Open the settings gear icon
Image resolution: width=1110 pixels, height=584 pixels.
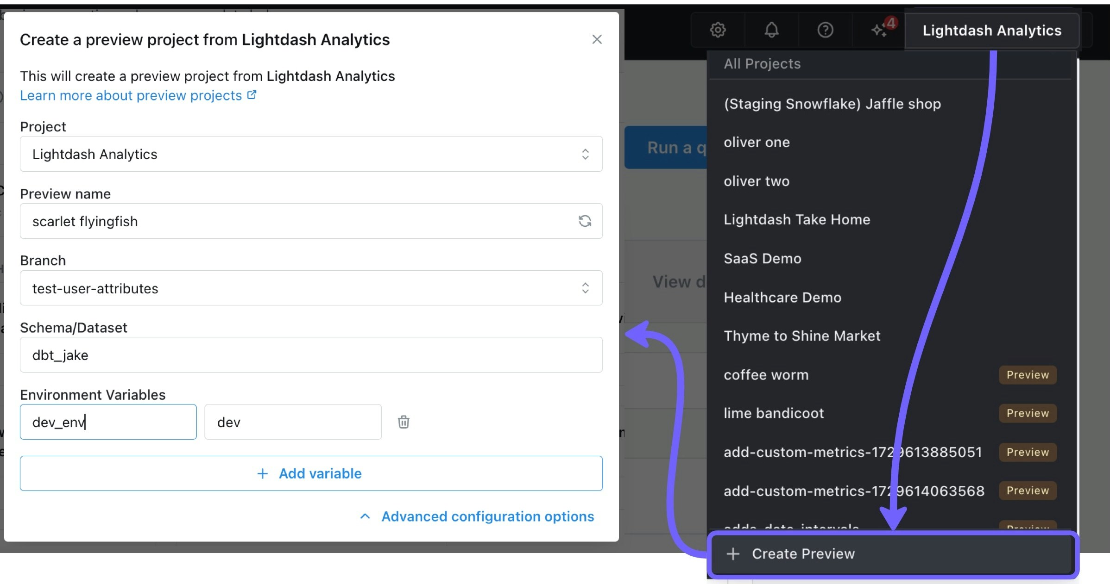point(718,30)
